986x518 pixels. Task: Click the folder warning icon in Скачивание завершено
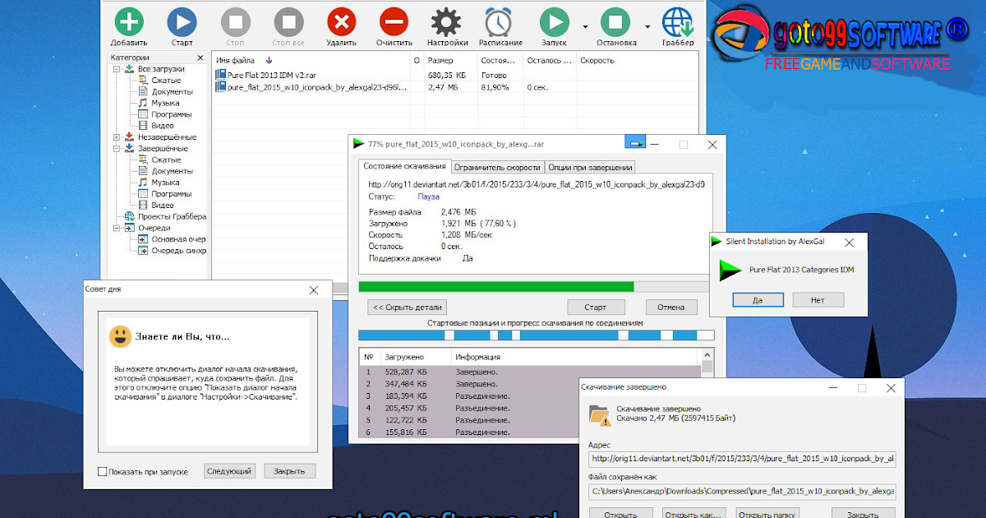point(600,414)
